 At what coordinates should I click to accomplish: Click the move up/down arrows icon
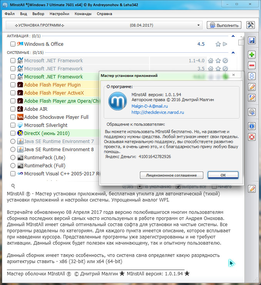(x=252, y=76)
